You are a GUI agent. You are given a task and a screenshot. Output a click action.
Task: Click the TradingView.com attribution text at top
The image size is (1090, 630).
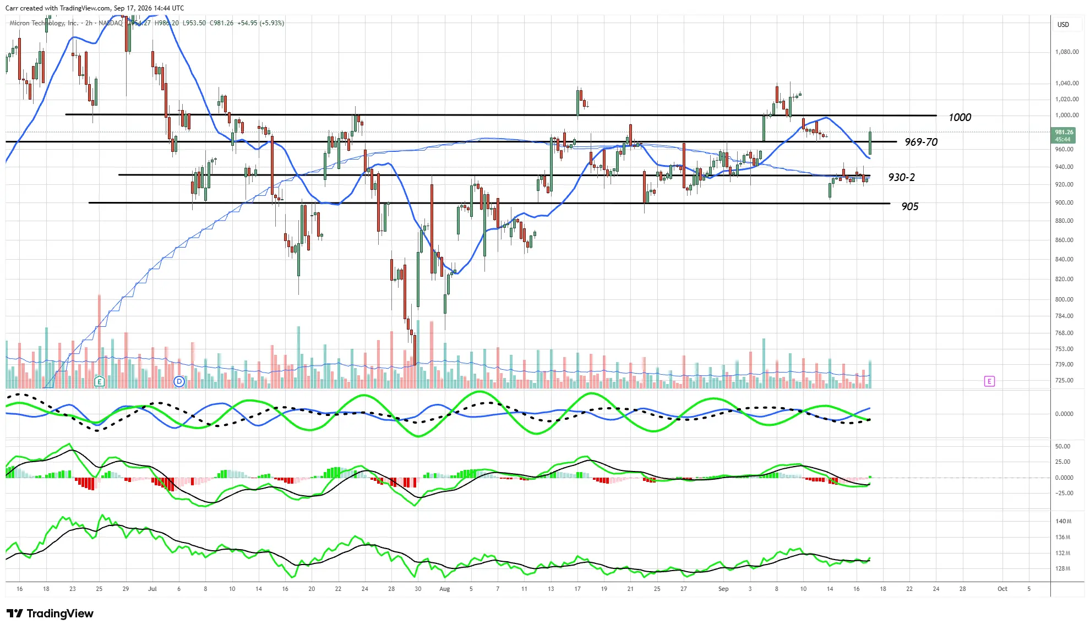coord(81,8)
